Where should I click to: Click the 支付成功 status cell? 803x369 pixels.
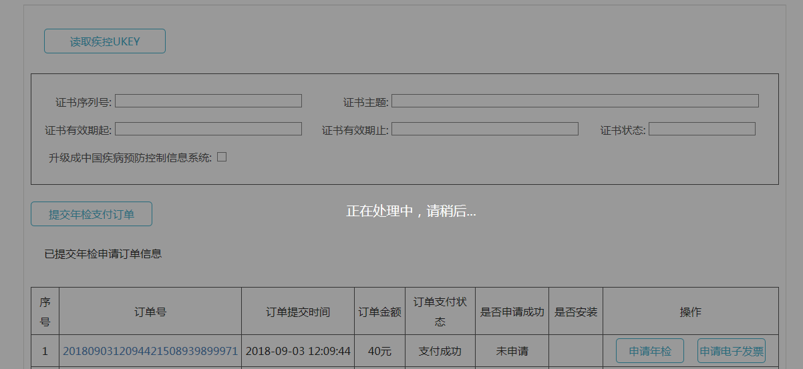(x=440, y=351)
